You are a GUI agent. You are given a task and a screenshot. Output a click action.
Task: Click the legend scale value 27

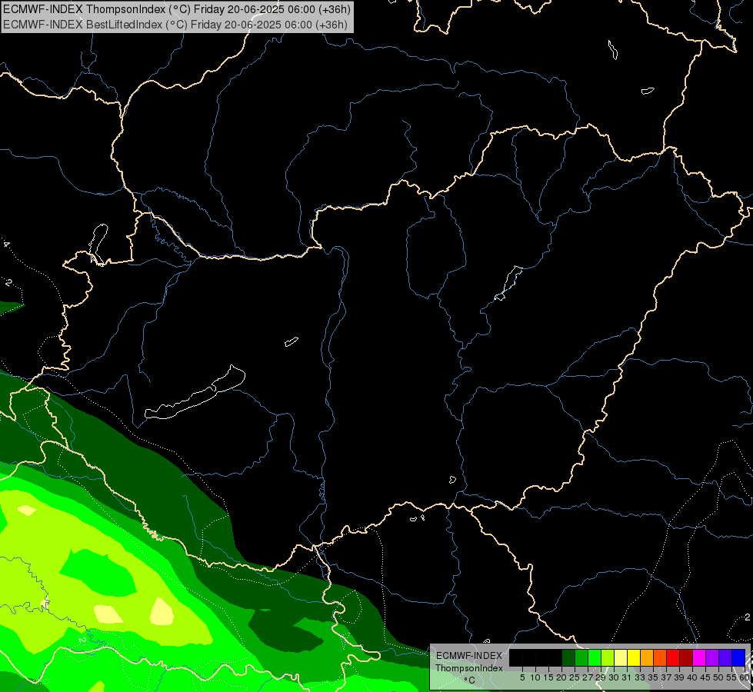588,677
